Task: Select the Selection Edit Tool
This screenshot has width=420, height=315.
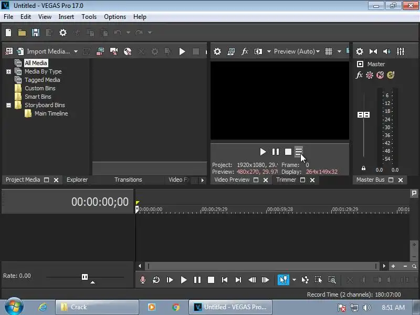Action: coord(318,280)
